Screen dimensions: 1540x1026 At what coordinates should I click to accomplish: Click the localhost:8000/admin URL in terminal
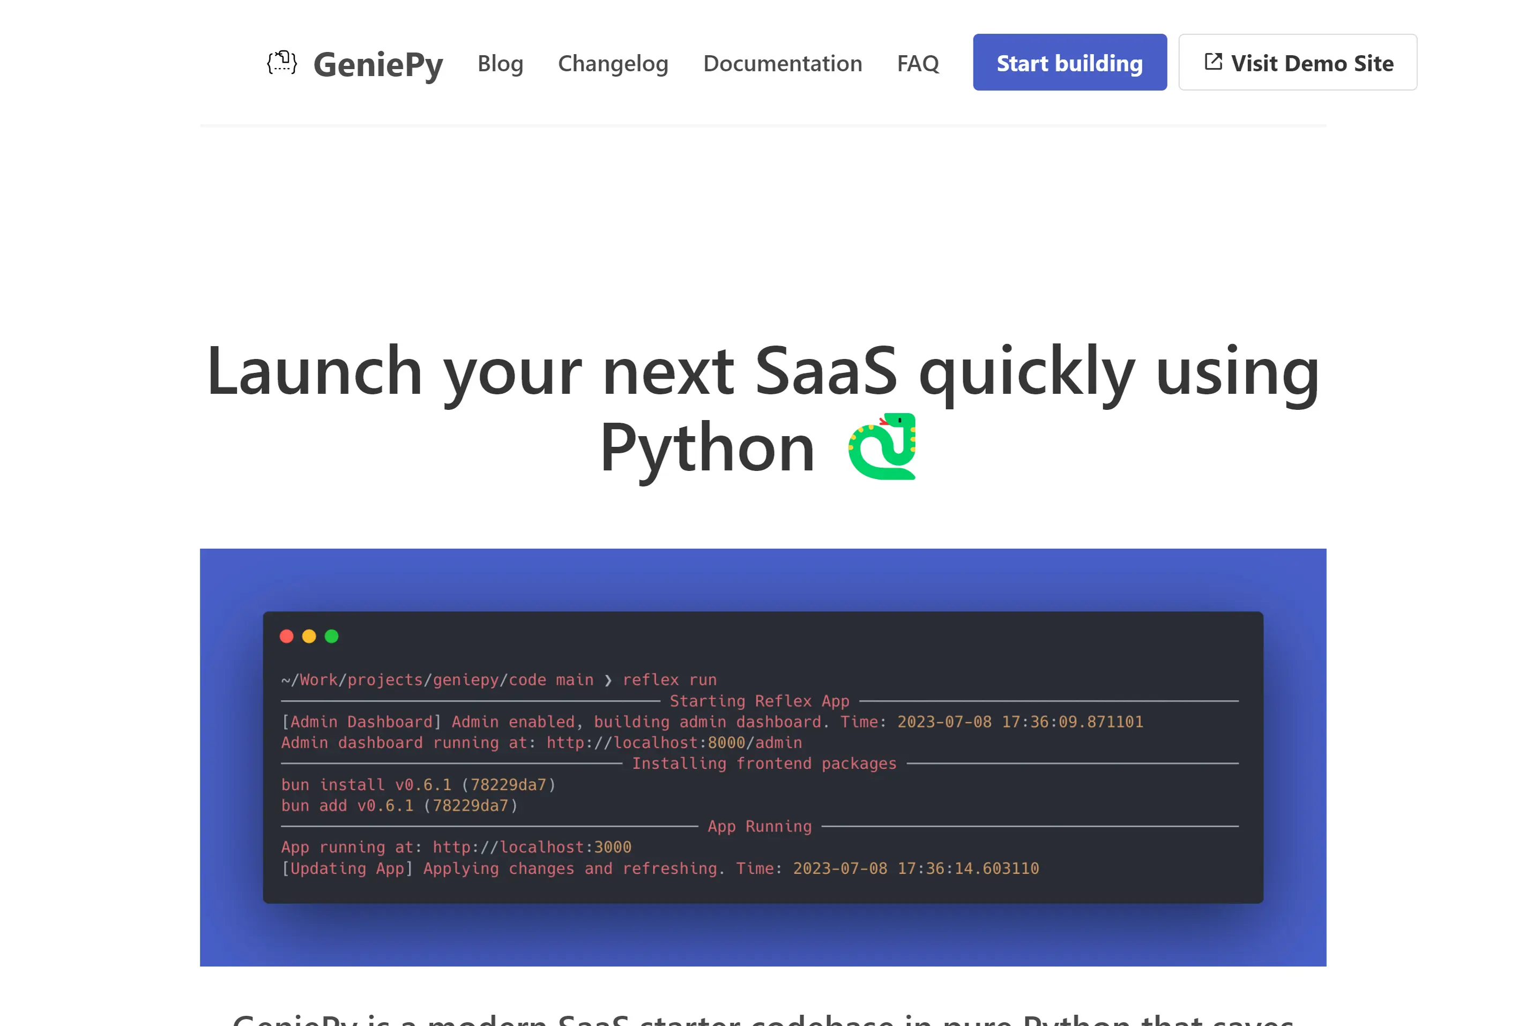pos(673,743)
